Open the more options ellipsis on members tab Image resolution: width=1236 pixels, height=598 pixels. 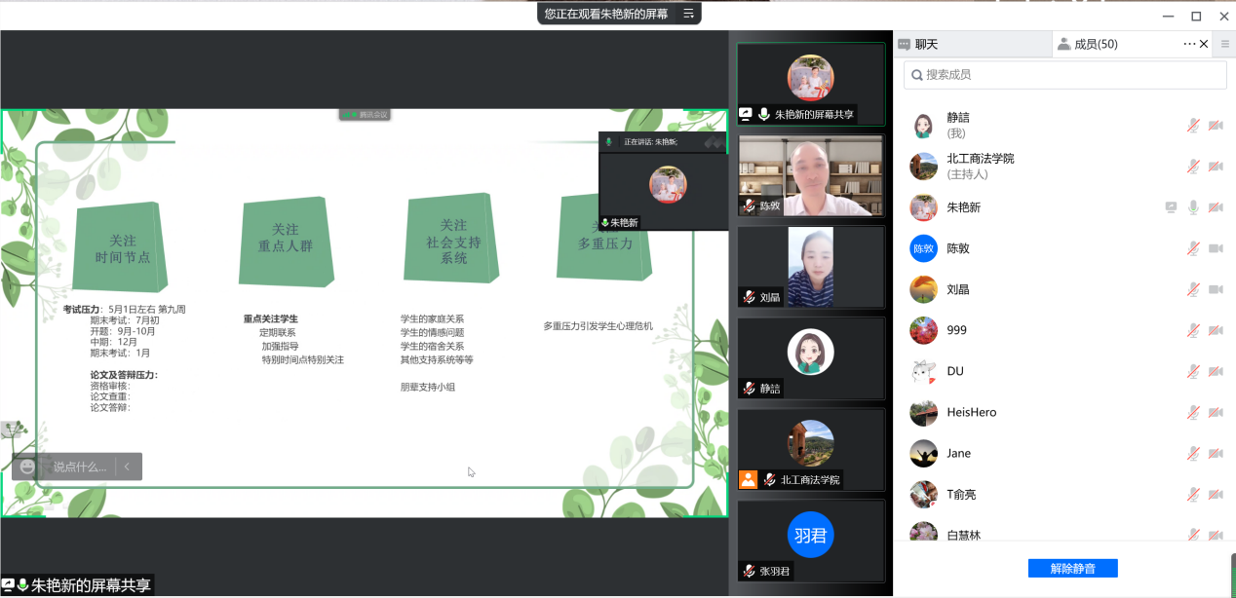(x=1189, y=44)
